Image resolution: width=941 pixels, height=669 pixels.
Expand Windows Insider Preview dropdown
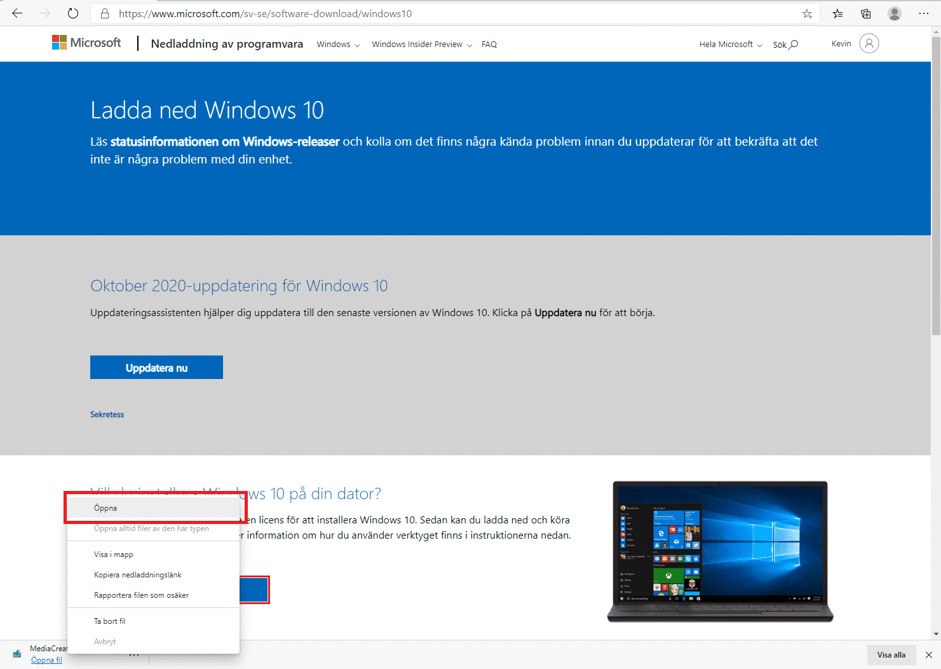tap(422, 45)
